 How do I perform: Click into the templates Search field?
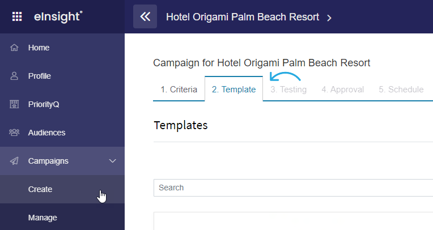pyautogui.click(x=293, y=188)
